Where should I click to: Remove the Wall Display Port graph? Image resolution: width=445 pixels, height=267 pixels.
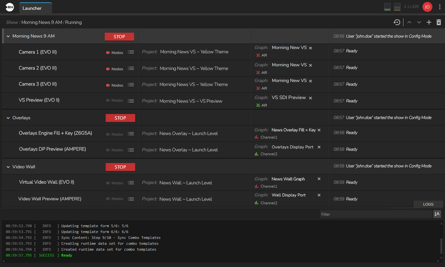point(319,195)
